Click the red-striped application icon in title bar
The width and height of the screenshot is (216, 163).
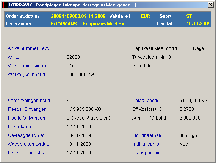point(4,5)
